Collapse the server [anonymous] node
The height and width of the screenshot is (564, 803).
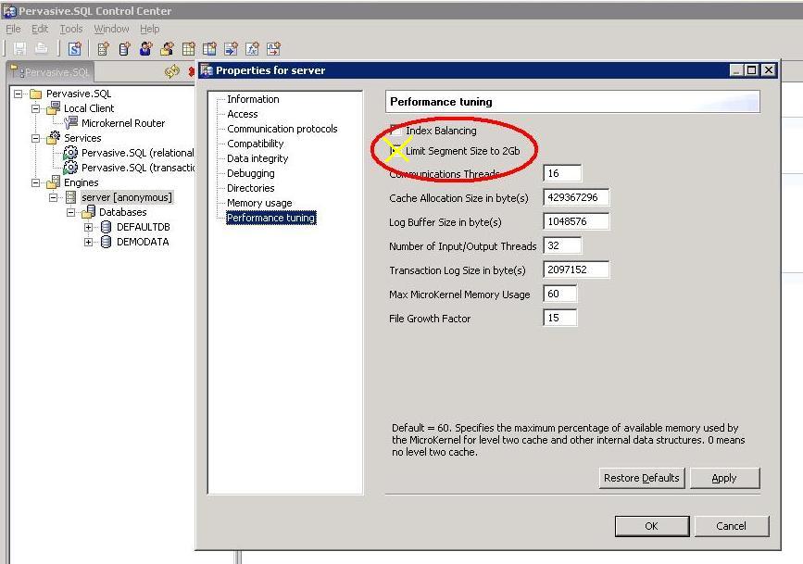click(54, 198)
